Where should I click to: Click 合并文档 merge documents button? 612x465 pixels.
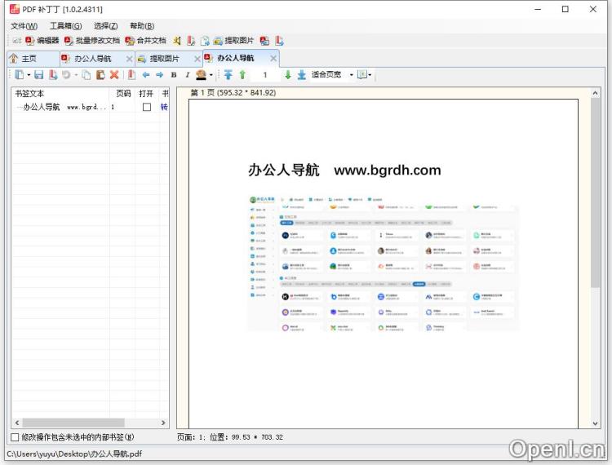(x=145, y=41)
